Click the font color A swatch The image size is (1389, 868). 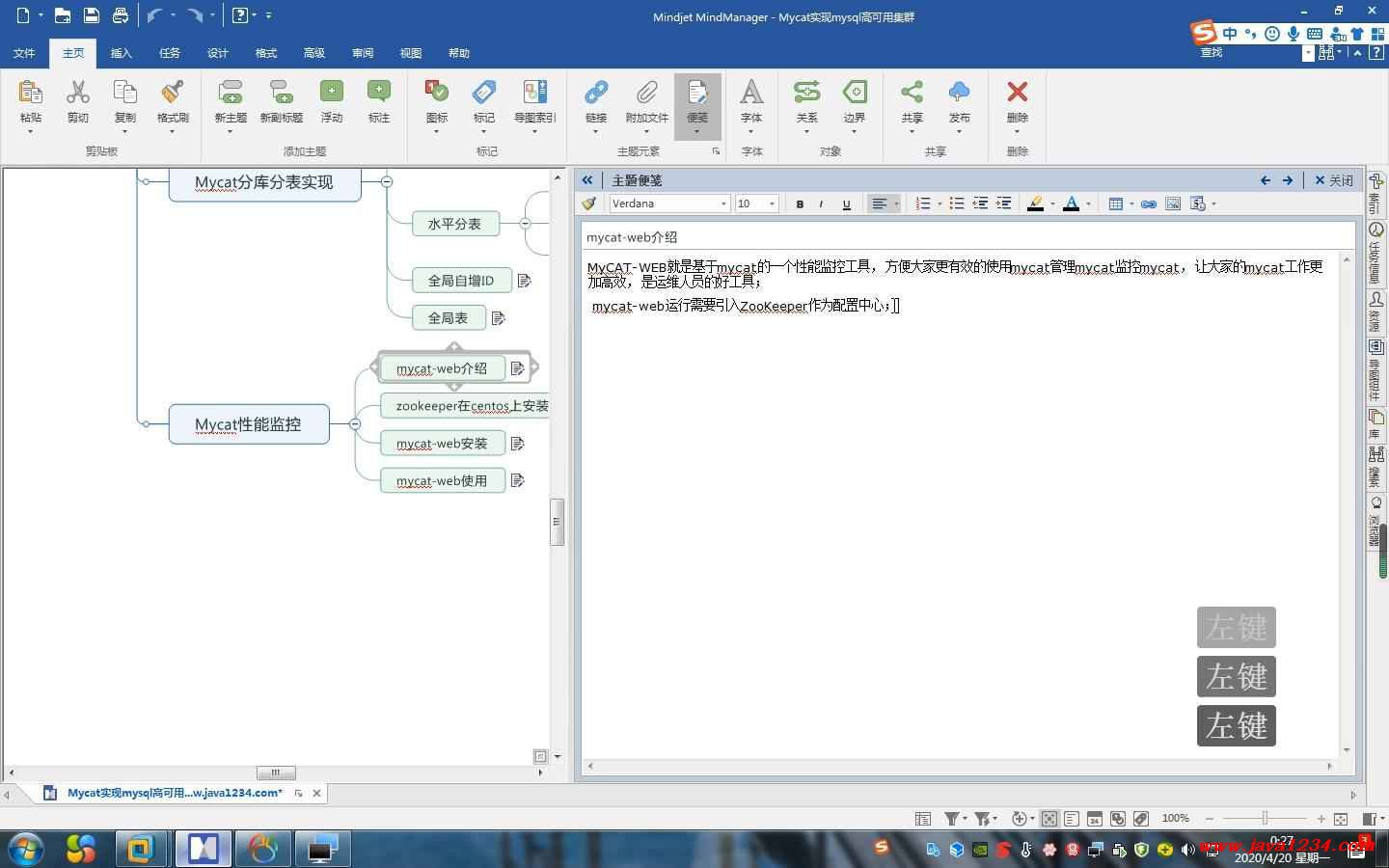(x=1071, y=203)
